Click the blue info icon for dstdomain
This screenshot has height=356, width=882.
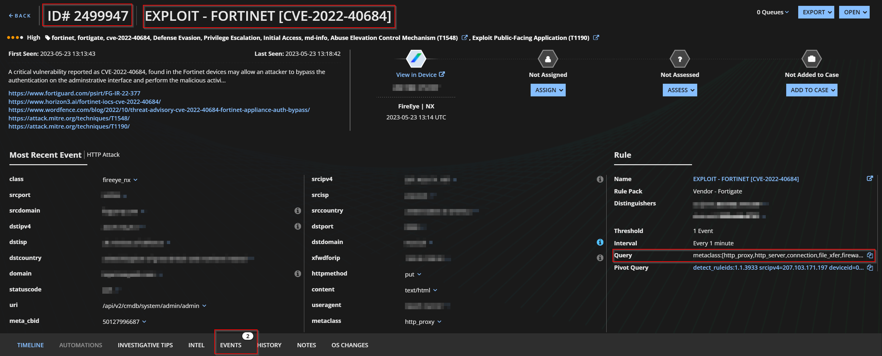[599, 242]
